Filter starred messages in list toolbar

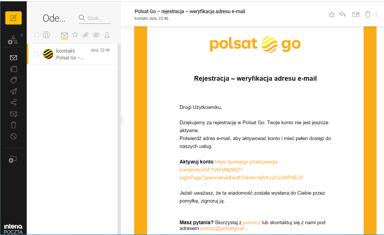click(75, 35)
